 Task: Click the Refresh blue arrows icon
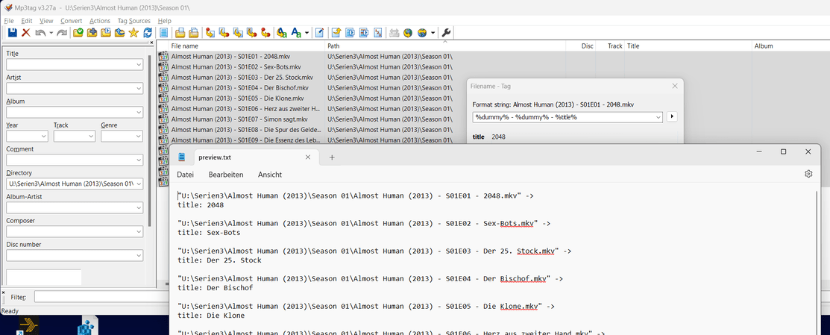point(148,33)
